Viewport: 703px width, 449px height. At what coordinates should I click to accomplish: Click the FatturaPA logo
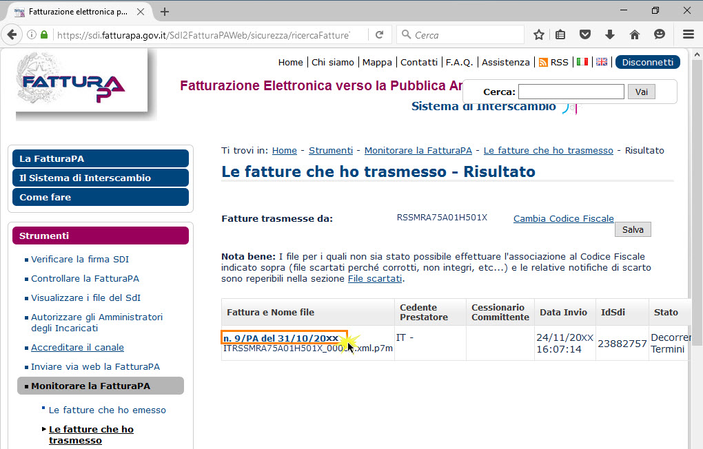(81, 81)
